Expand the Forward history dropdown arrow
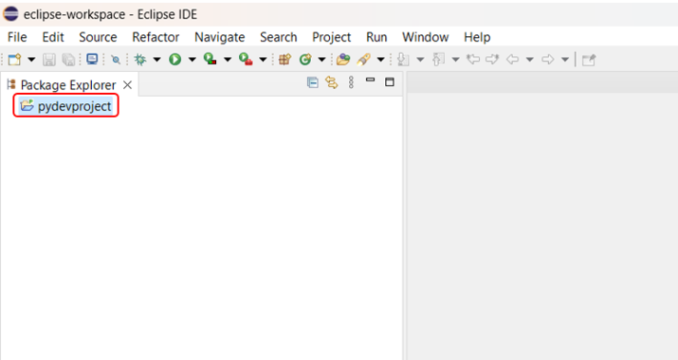This screenshot has height=360, width=678. [565, 59]
